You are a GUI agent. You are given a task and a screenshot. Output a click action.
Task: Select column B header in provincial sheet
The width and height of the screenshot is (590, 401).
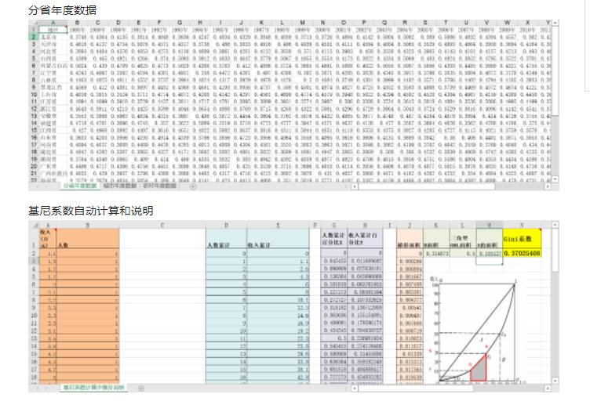(x=78, y=23)
